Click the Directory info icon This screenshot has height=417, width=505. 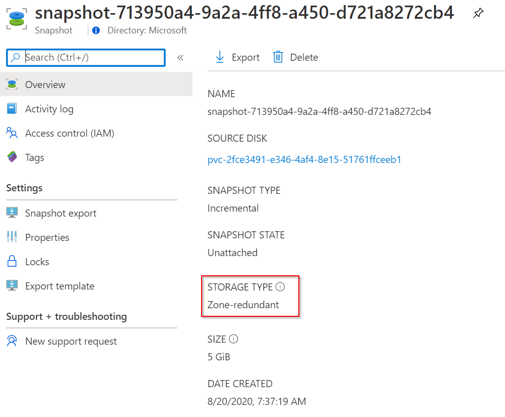[x=96, y=30]
